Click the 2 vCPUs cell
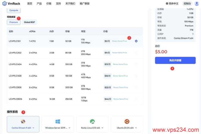This screenshot has width=201, height=134. [33, 53]
